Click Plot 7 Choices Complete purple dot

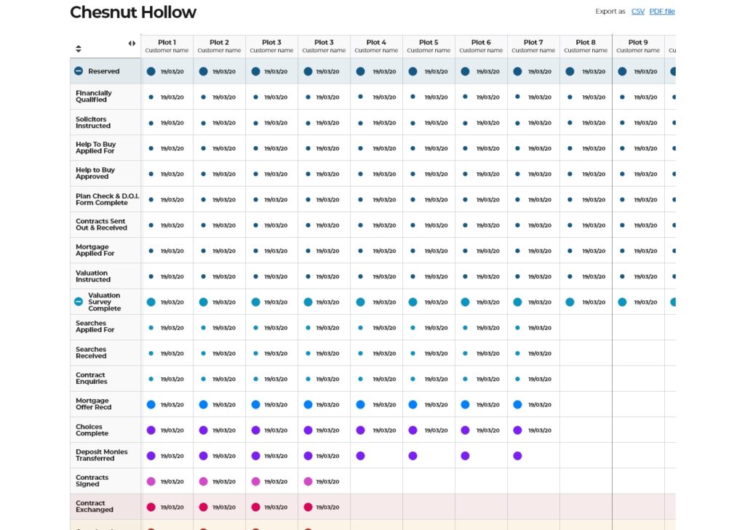(517, 430)
